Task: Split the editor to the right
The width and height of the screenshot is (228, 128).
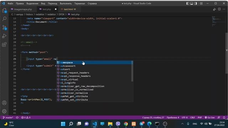Action: [219, 9]
